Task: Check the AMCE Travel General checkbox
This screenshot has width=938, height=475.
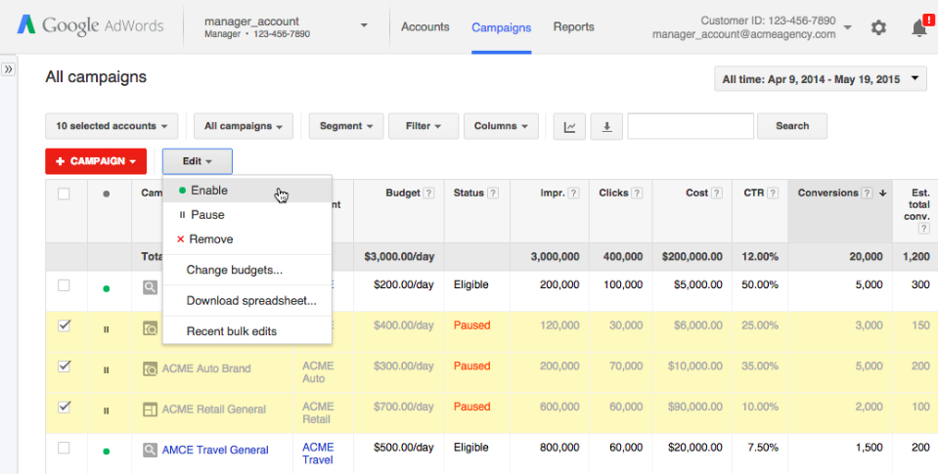Action: [x=64, y=448]
